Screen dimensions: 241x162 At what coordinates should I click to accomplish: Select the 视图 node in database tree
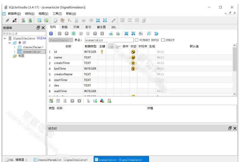point(21,56)
